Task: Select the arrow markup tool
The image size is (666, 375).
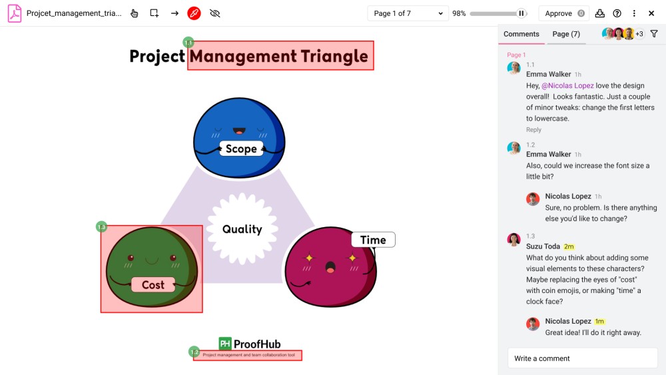Action: 174,13
